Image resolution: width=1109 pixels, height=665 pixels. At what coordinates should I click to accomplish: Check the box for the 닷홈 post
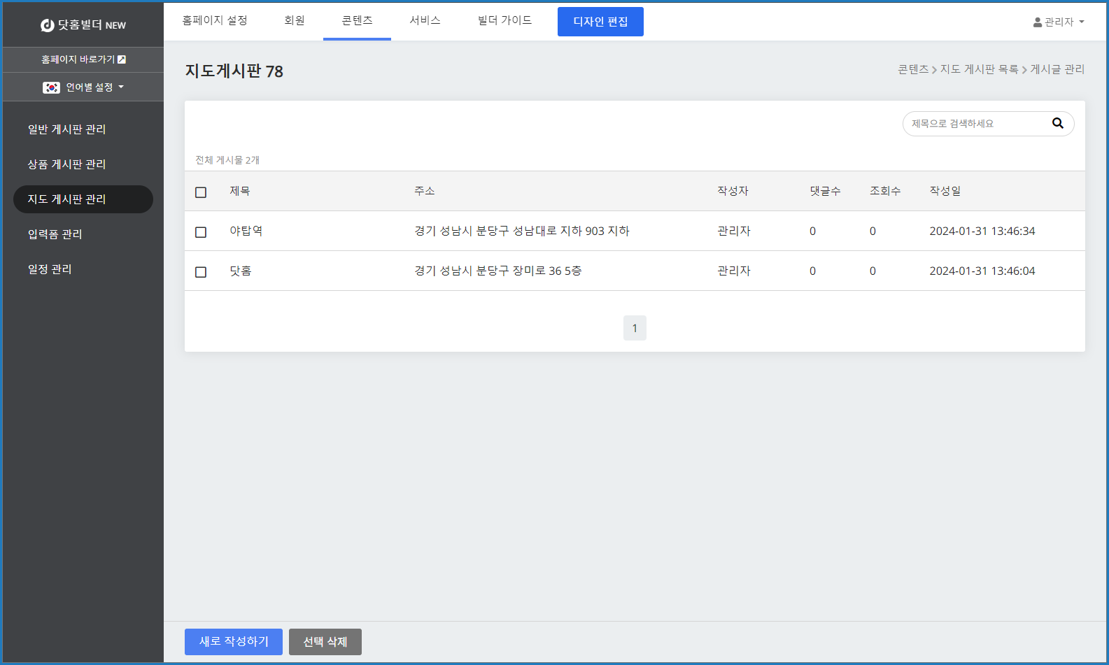(x=201, y=272)
